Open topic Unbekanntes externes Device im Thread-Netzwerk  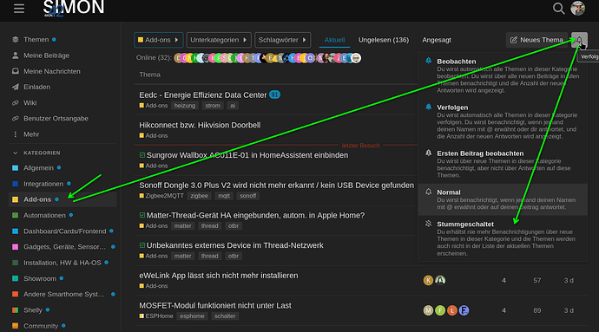[235, 245]
